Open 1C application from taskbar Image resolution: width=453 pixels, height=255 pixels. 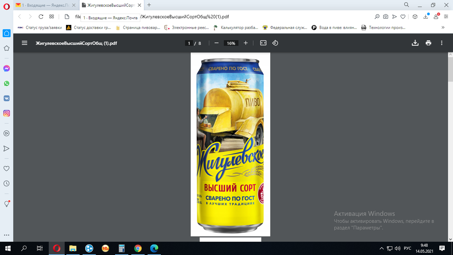pyautogui.click(x=105, y=248)
